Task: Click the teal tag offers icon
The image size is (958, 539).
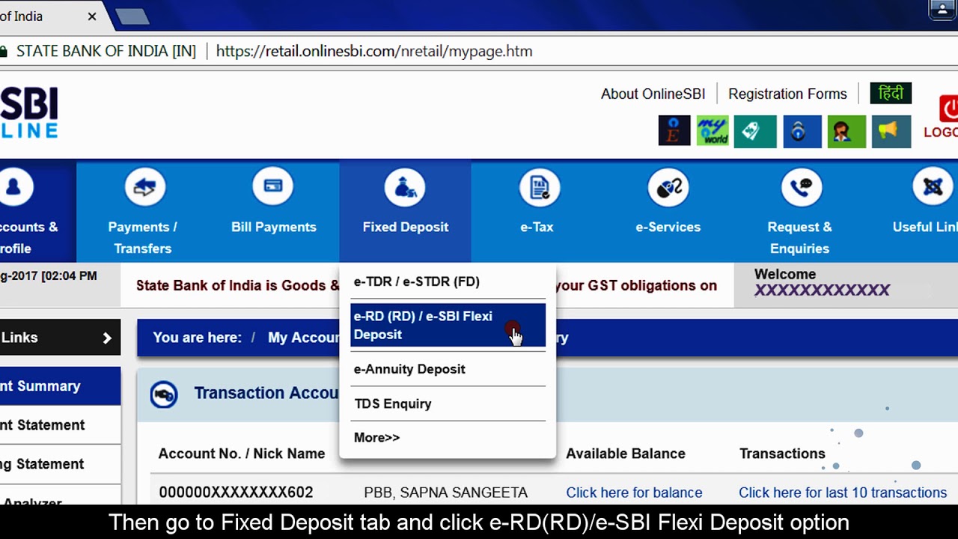Action: coord(755,132)
